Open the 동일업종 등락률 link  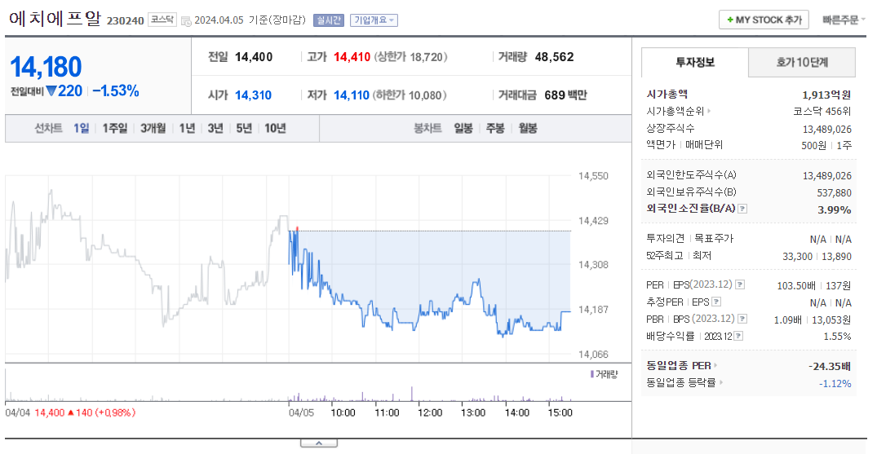point(680,383)
